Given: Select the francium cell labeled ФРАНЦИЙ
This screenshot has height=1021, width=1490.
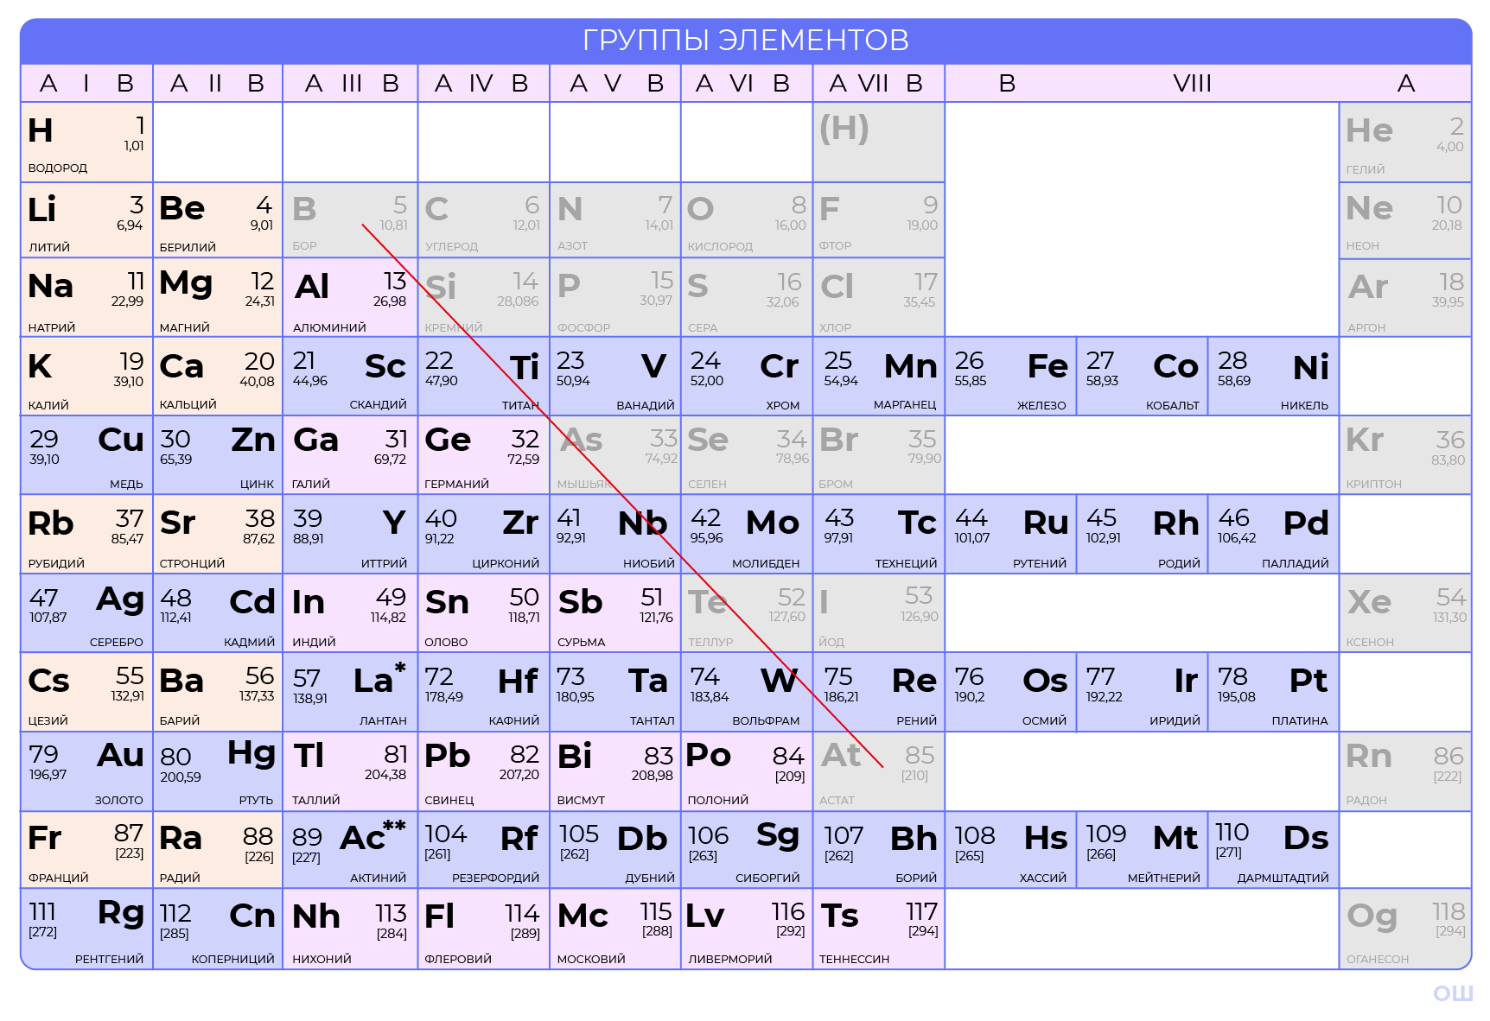Looking at the screenshot, I should click(x=86, y=850).
